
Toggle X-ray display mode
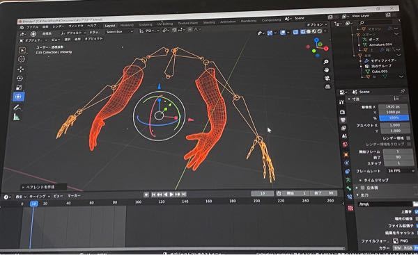coord(295,32)
